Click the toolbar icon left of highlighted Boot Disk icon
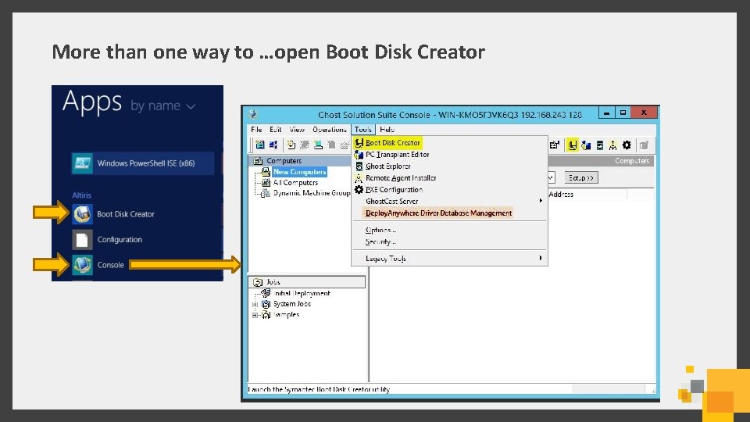 (555, 145)
